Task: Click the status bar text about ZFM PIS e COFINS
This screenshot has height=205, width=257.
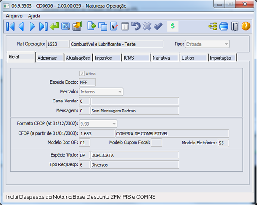Action: (x=81, y=197)
